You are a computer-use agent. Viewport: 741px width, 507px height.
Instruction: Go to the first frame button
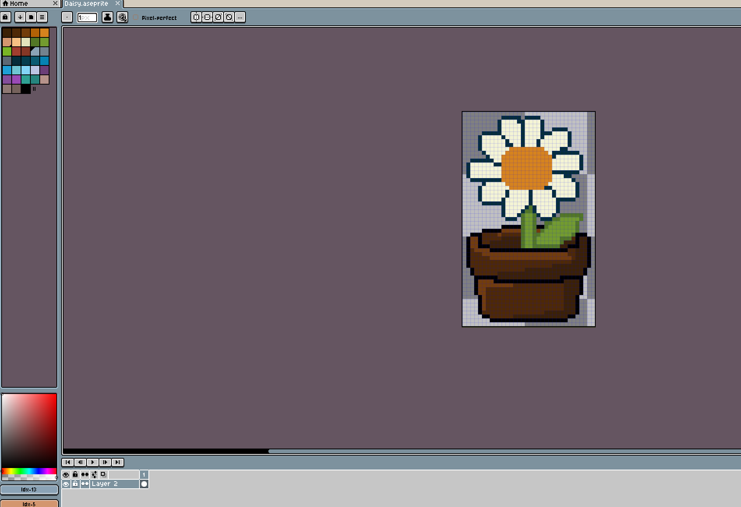(68, 462)
